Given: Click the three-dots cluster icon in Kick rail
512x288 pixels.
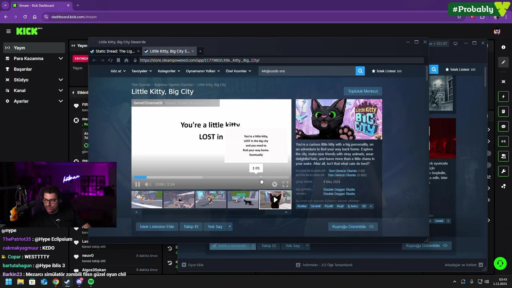Looking at the screenshot, I should coord(503,186).
